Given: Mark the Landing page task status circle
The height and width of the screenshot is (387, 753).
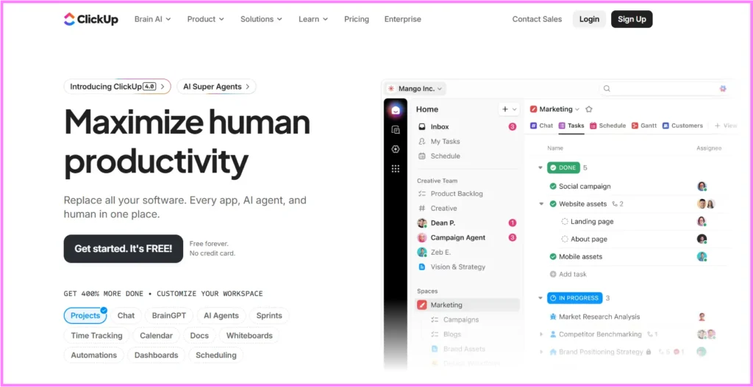Looking at the screenshot, I should coord(565,222).
